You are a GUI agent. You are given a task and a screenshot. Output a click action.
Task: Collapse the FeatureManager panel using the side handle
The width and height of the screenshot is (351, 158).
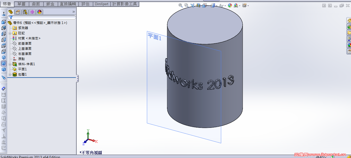point(77,79)
